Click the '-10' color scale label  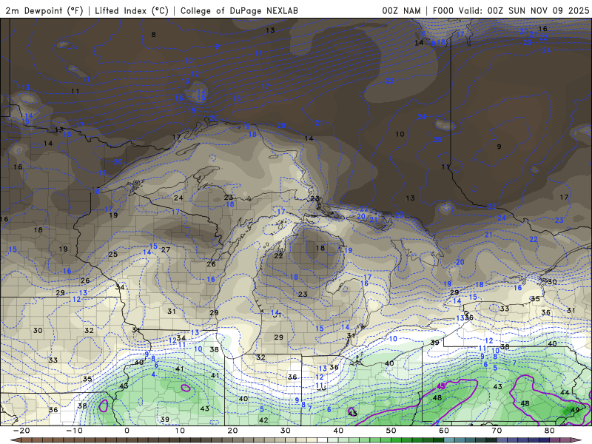click(74, 431)
